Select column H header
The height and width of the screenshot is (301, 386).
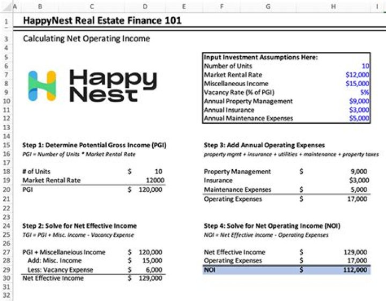(333, 6)
